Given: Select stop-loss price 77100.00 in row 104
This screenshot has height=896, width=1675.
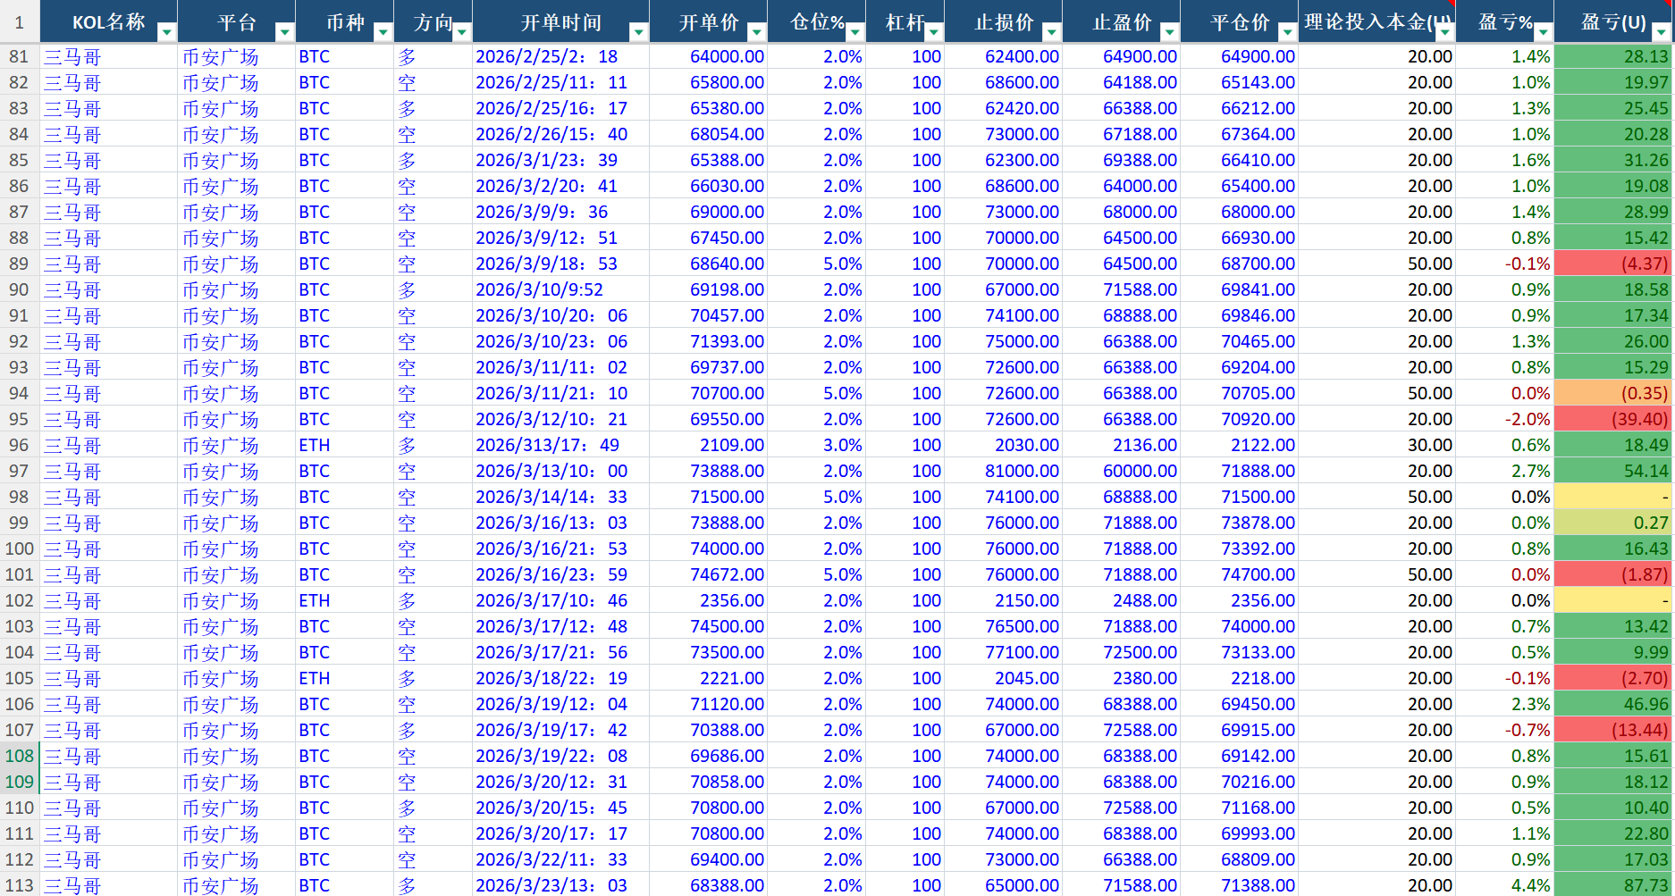Looking at the screenshot, I should (1003, 652).
